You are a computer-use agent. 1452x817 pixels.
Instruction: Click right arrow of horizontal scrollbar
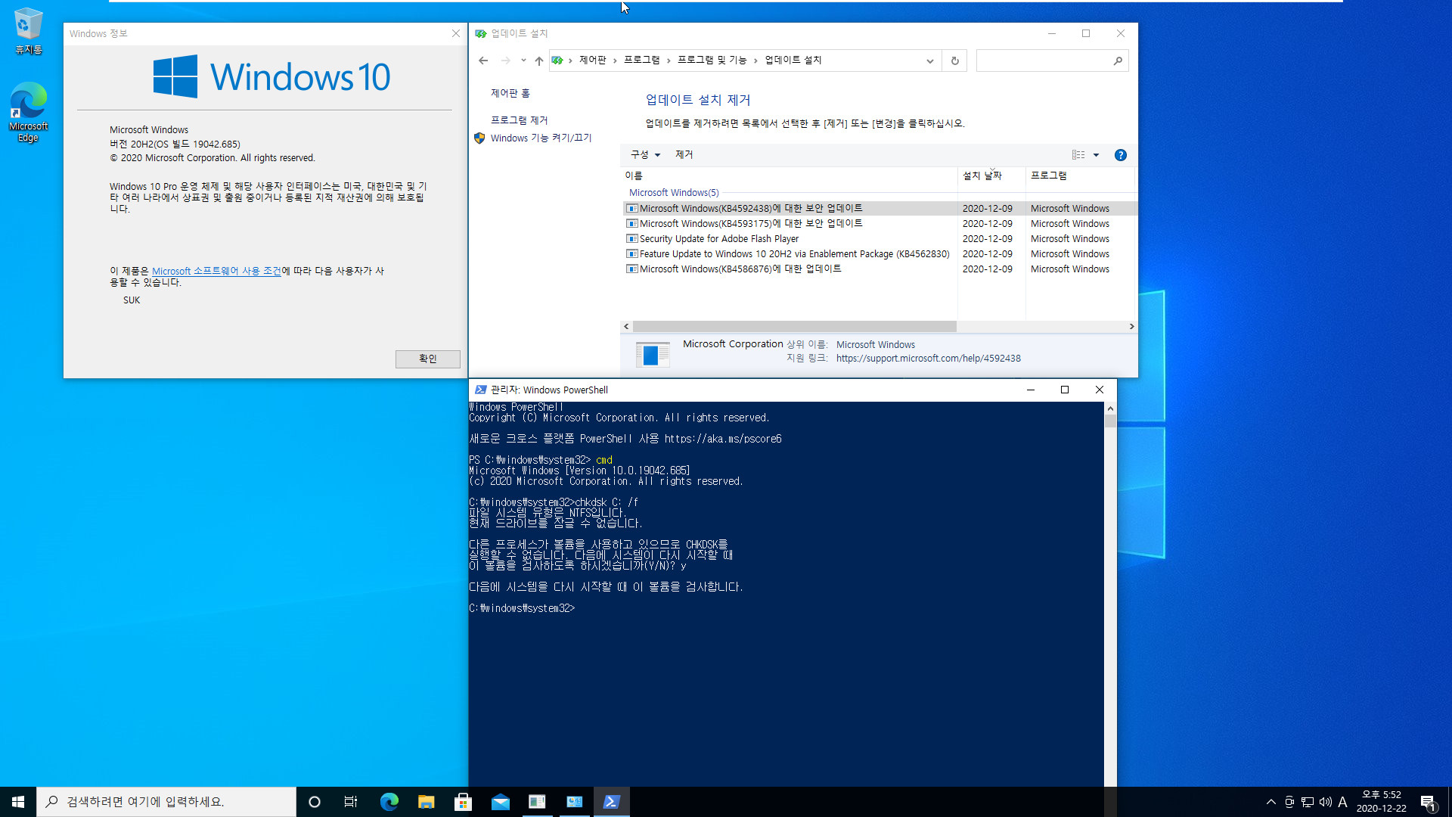1131,327
